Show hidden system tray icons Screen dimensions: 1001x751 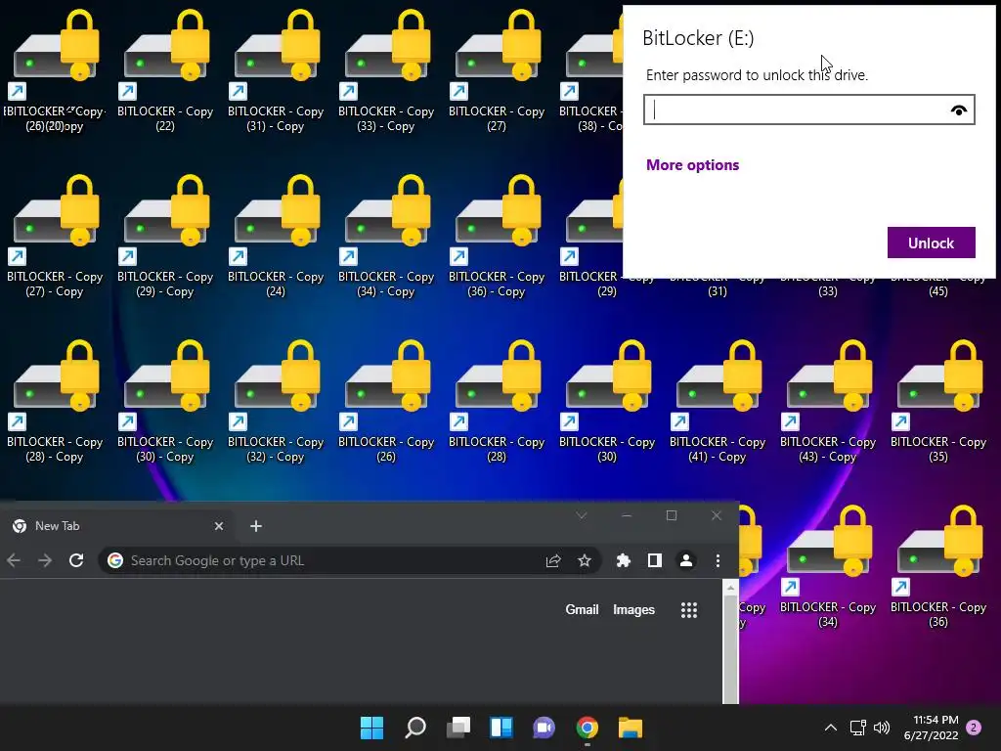pos(831,728)
